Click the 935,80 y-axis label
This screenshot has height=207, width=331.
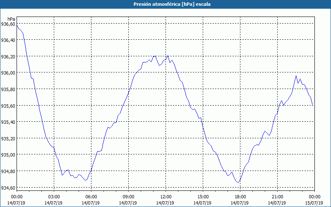pos(8,89)
